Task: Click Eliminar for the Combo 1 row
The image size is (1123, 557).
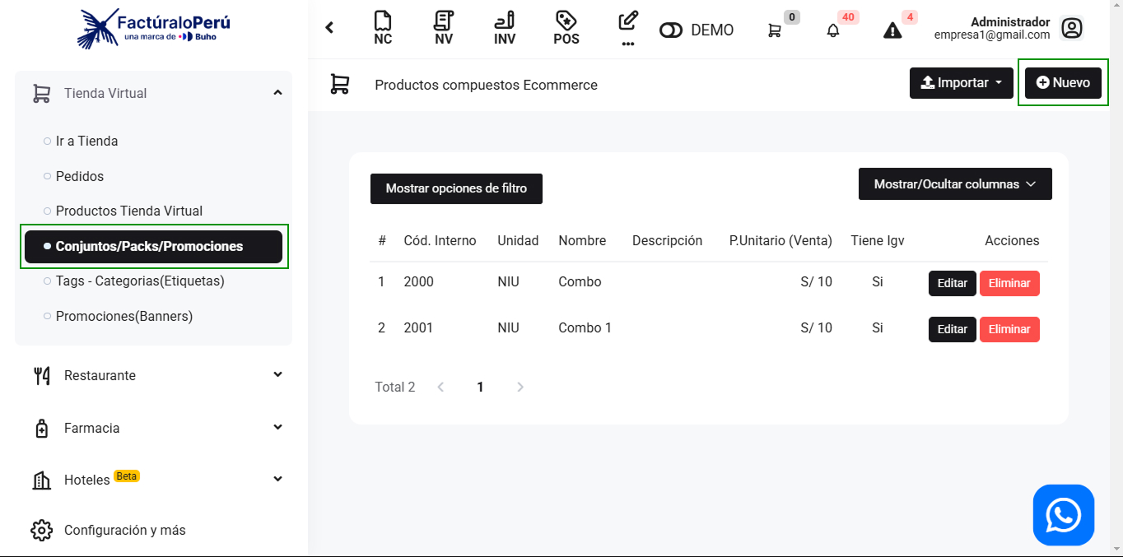Action: (x=1009, y=329)
